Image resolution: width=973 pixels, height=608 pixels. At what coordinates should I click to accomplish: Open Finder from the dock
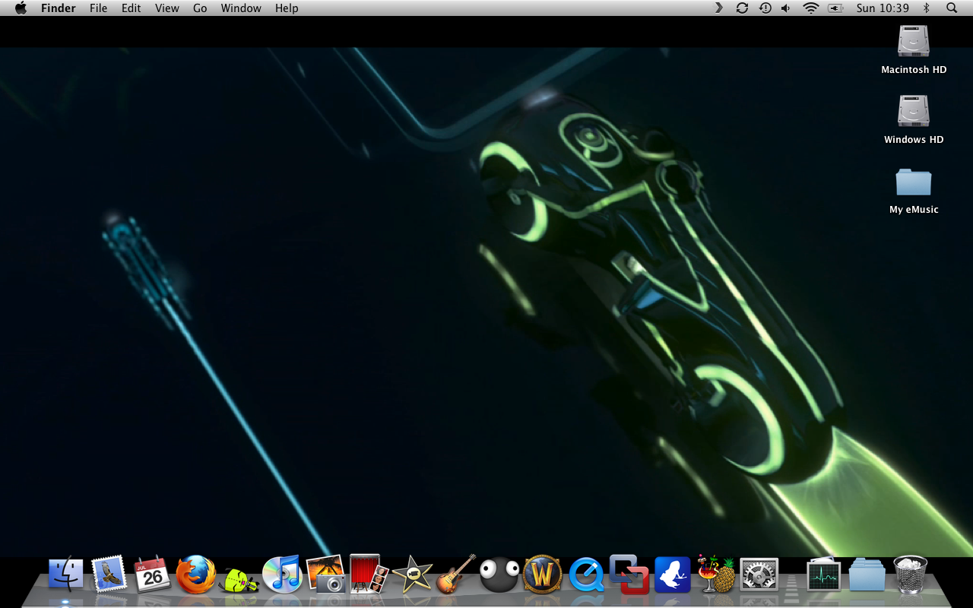[x=66, y=575]
